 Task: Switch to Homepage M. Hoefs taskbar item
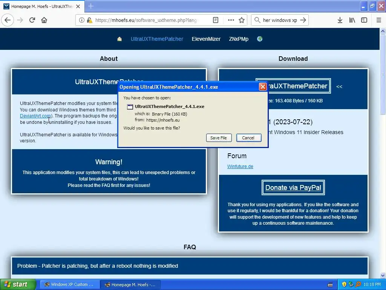(x=130, y=285)
